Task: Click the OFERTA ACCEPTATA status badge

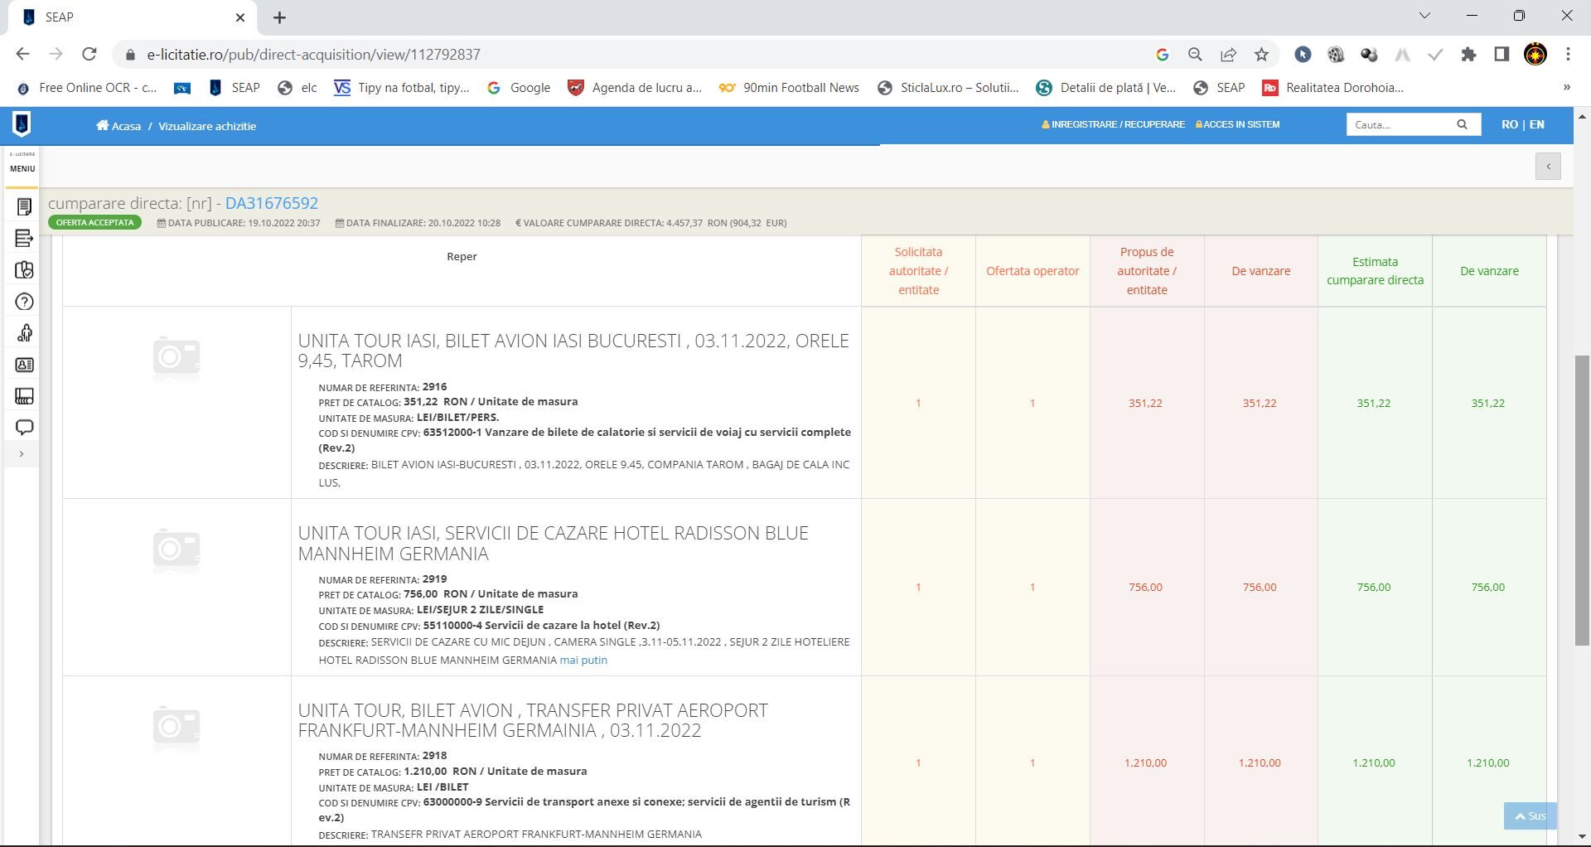Action: click(94, 223)
